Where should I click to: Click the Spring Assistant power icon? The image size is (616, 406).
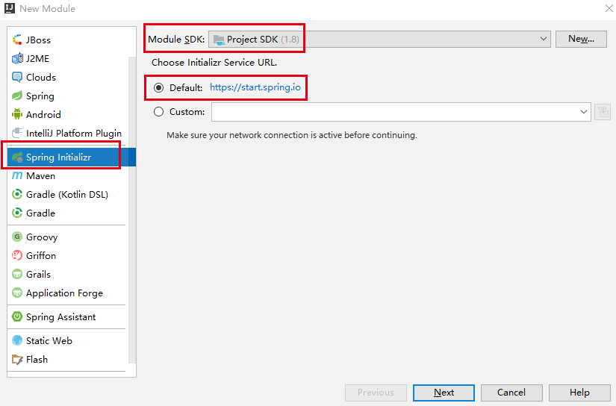tap(17, 316)
